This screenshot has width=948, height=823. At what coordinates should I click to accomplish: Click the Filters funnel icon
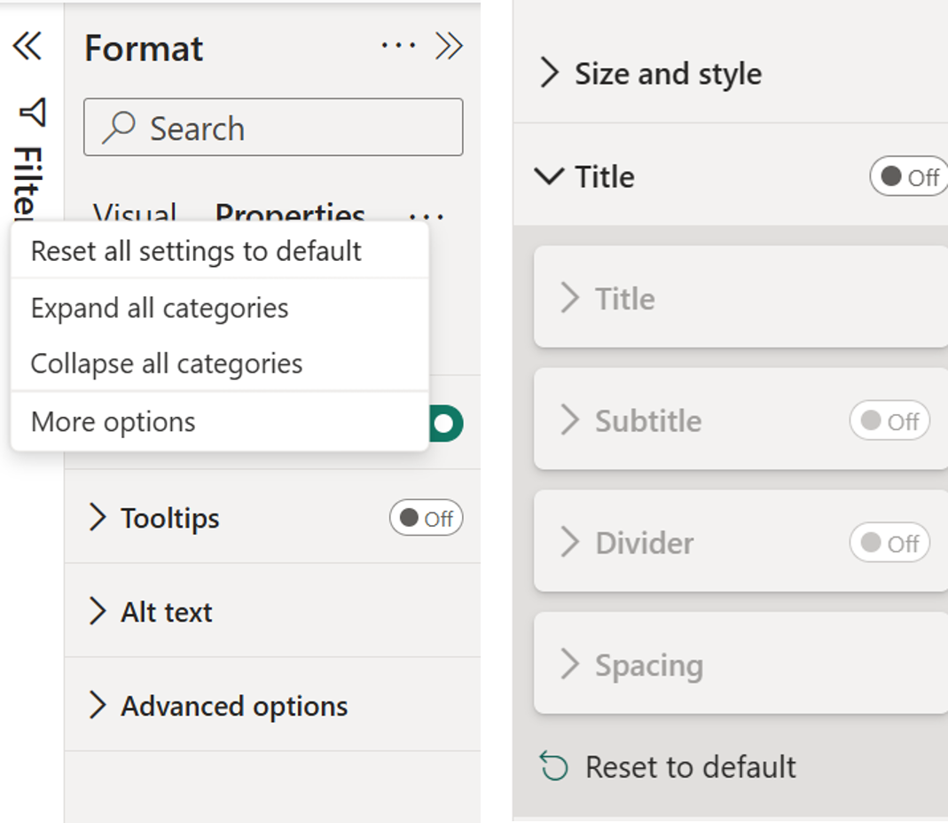(32, 112)
